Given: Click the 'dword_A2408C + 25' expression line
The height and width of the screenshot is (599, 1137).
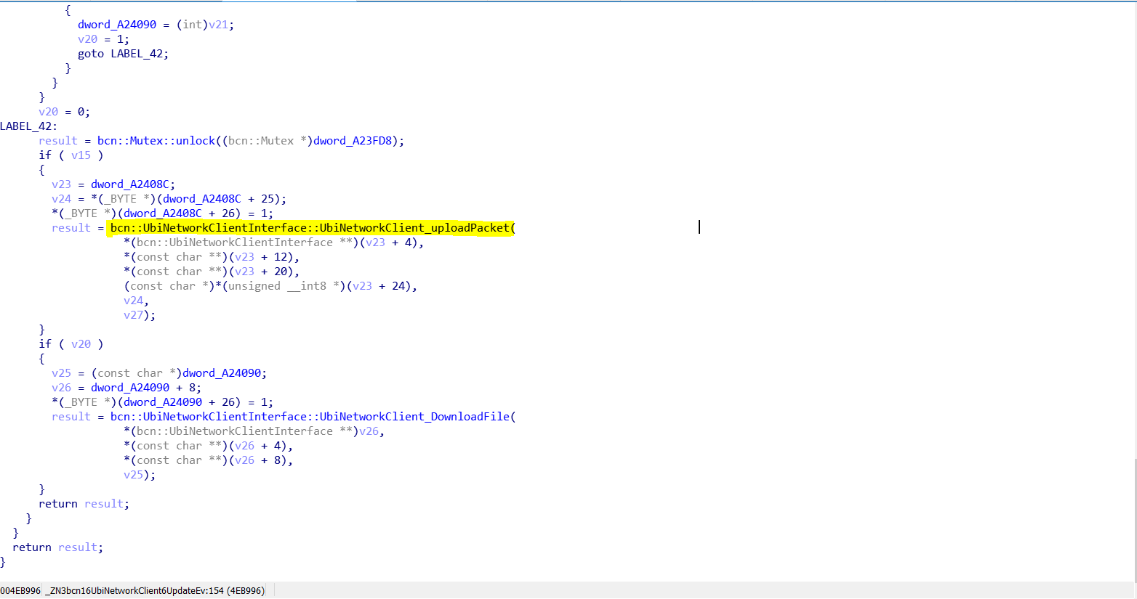Looking at the screenshot, I should click(169, 199).
